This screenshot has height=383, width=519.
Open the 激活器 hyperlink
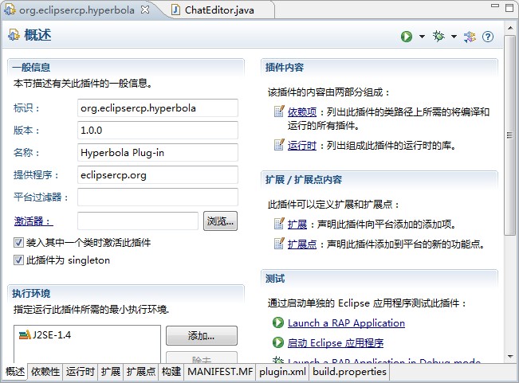pos(33,221)
